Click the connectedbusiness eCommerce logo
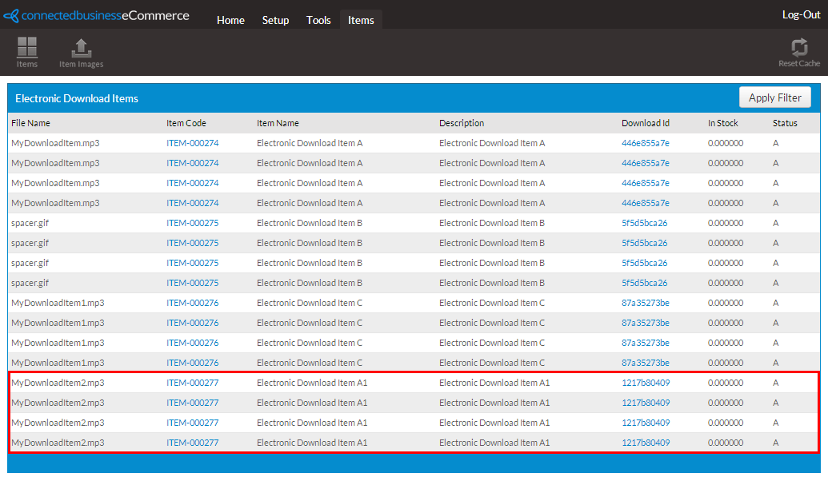The height and width of the screenshot is (477, 828). point(97,16)
